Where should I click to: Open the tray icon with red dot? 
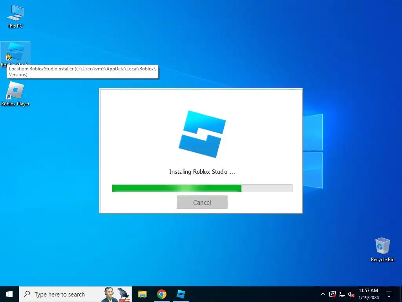(x=333, y=294)
